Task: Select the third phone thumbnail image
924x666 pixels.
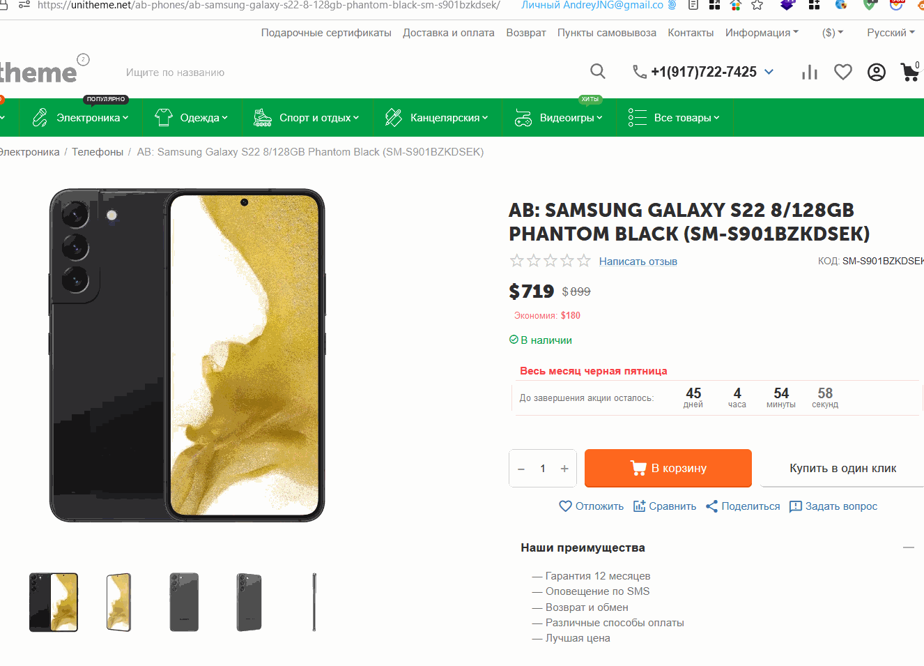Action: point(184,602)
